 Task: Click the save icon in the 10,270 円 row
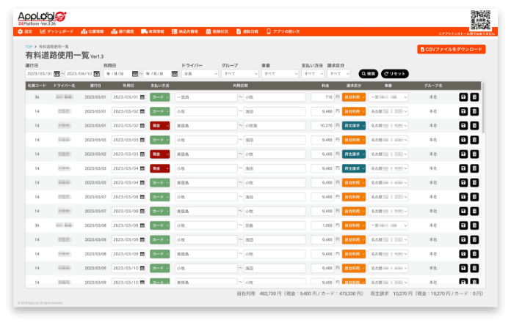pos(463,125)
